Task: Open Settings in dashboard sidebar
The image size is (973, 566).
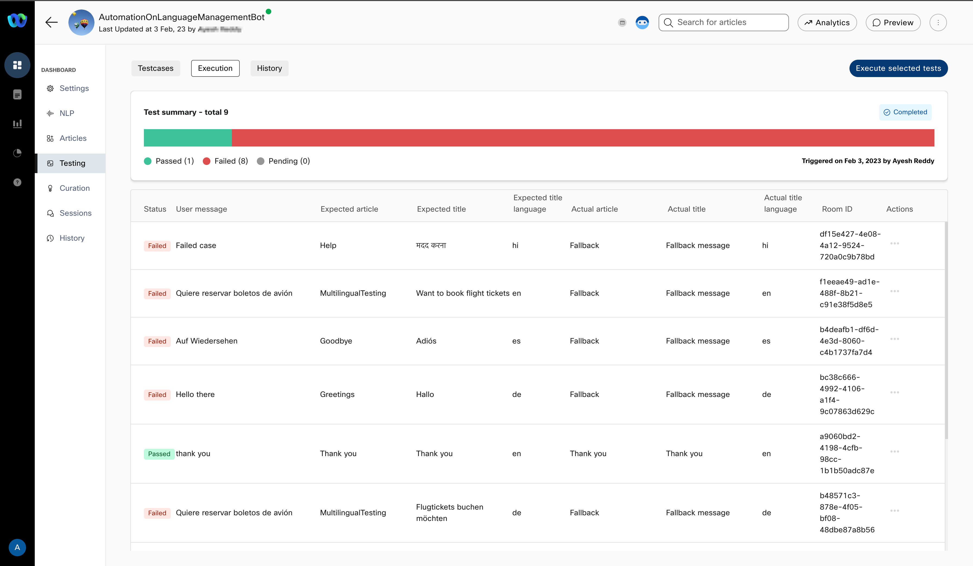Action: click(70, 88)
